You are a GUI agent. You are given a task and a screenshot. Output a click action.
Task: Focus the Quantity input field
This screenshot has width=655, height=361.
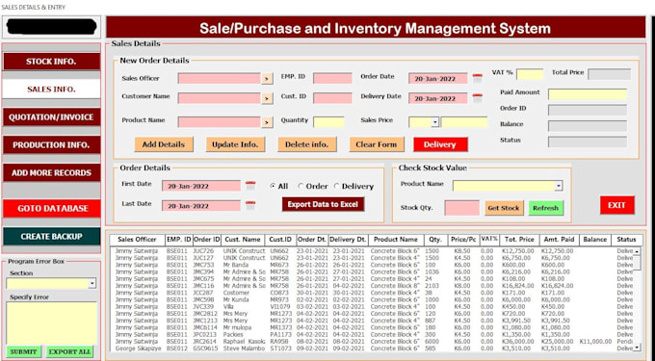pos(328,122)
